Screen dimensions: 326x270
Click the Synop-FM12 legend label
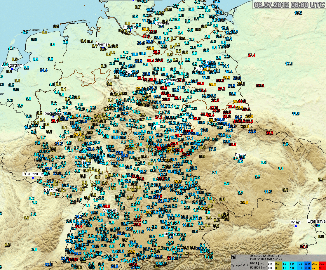coord(240,265)
